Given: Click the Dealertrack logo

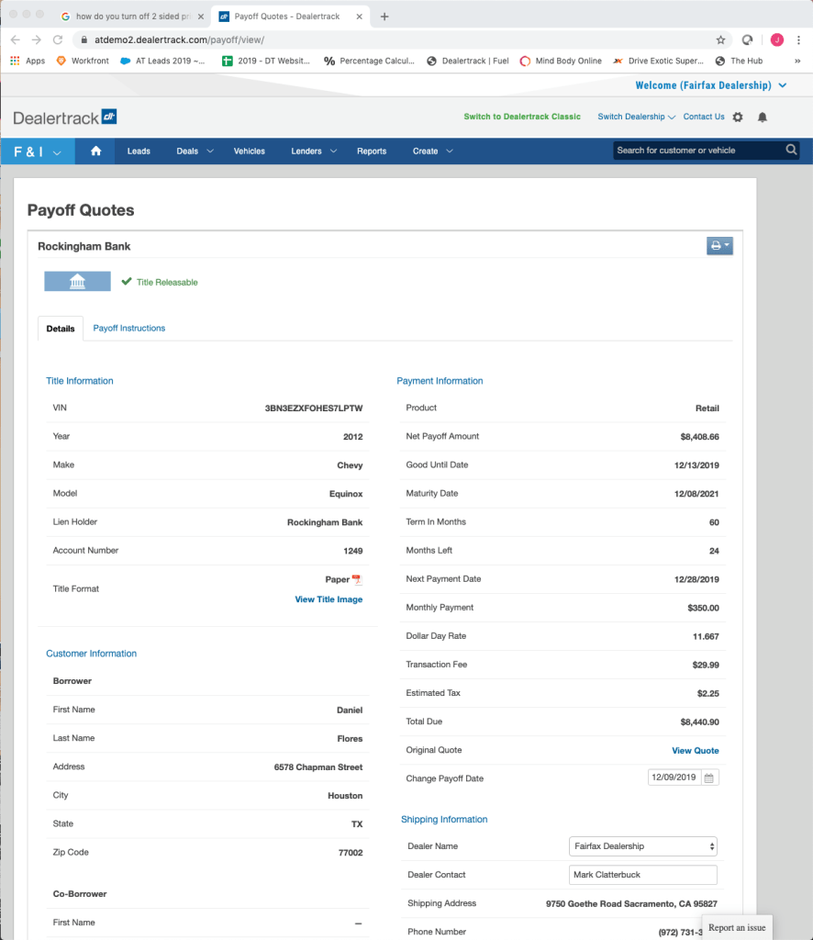Looking at the screenshot, I should [65, 117].
